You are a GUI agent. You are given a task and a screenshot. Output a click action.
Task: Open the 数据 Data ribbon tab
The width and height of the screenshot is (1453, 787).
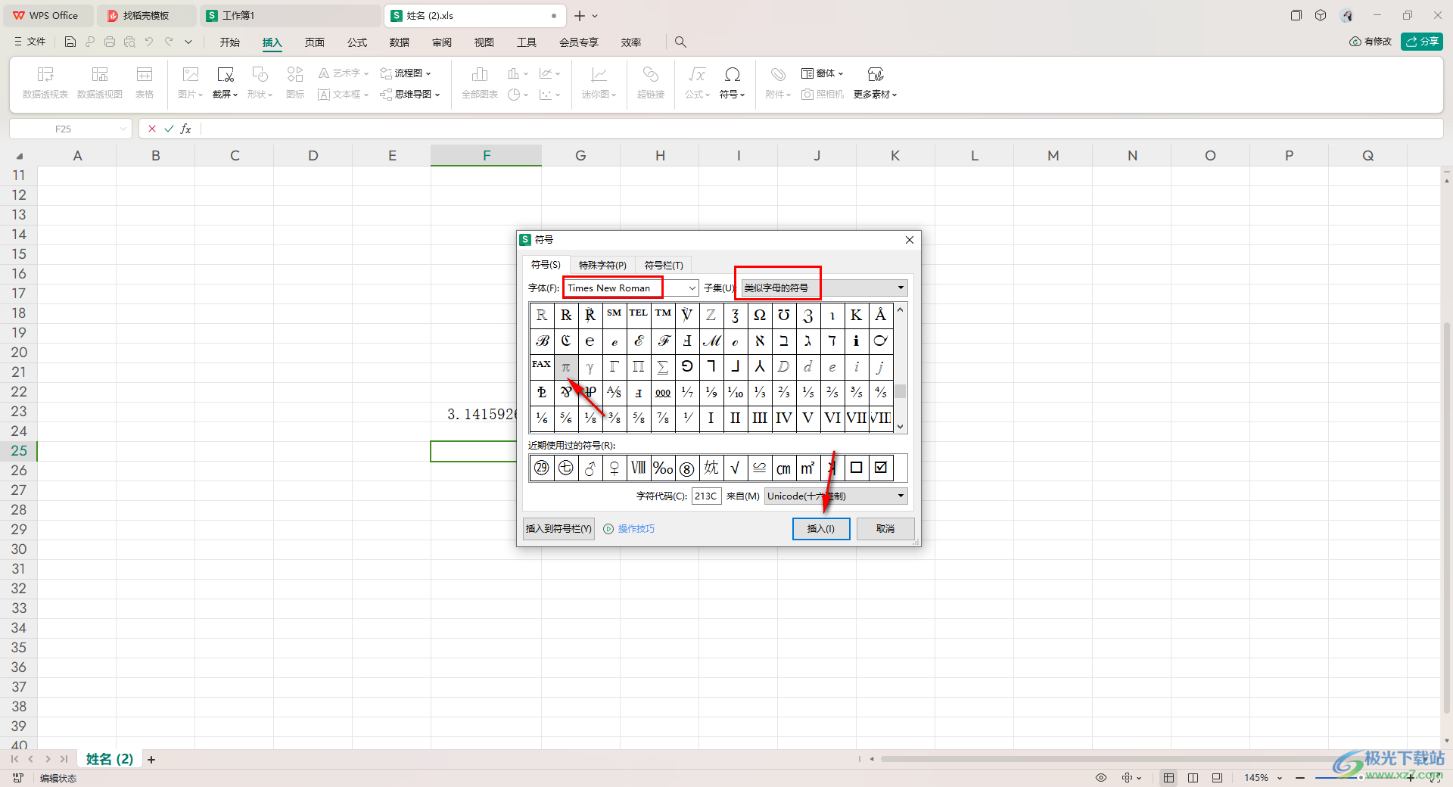pyautogui.click(x=400, y=42)
